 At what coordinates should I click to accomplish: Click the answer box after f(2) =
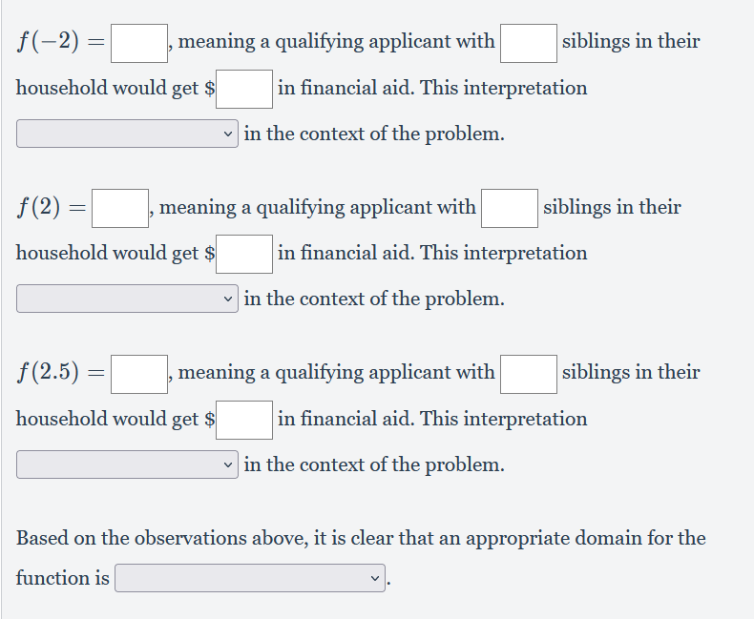click(x=120, y=208)
